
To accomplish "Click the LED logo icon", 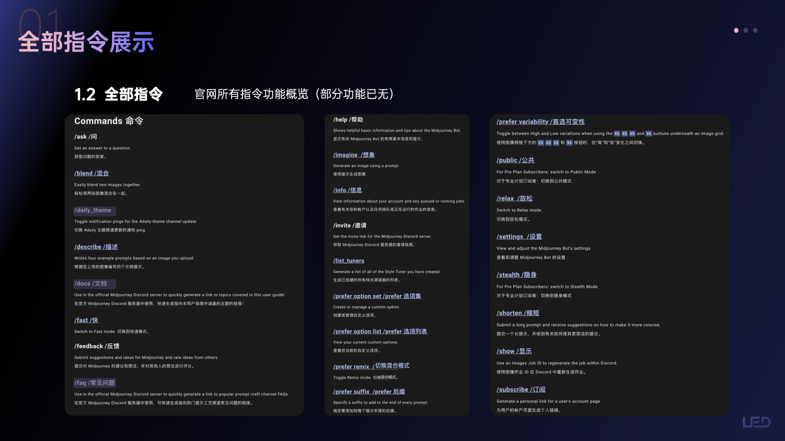I will point(756,422).
